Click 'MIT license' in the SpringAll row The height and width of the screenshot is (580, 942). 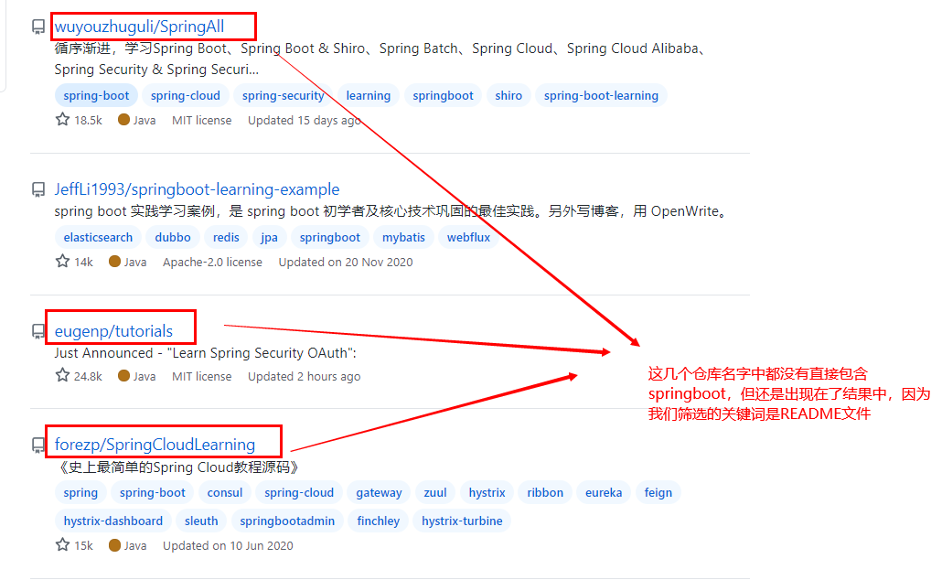coord(202,120)
